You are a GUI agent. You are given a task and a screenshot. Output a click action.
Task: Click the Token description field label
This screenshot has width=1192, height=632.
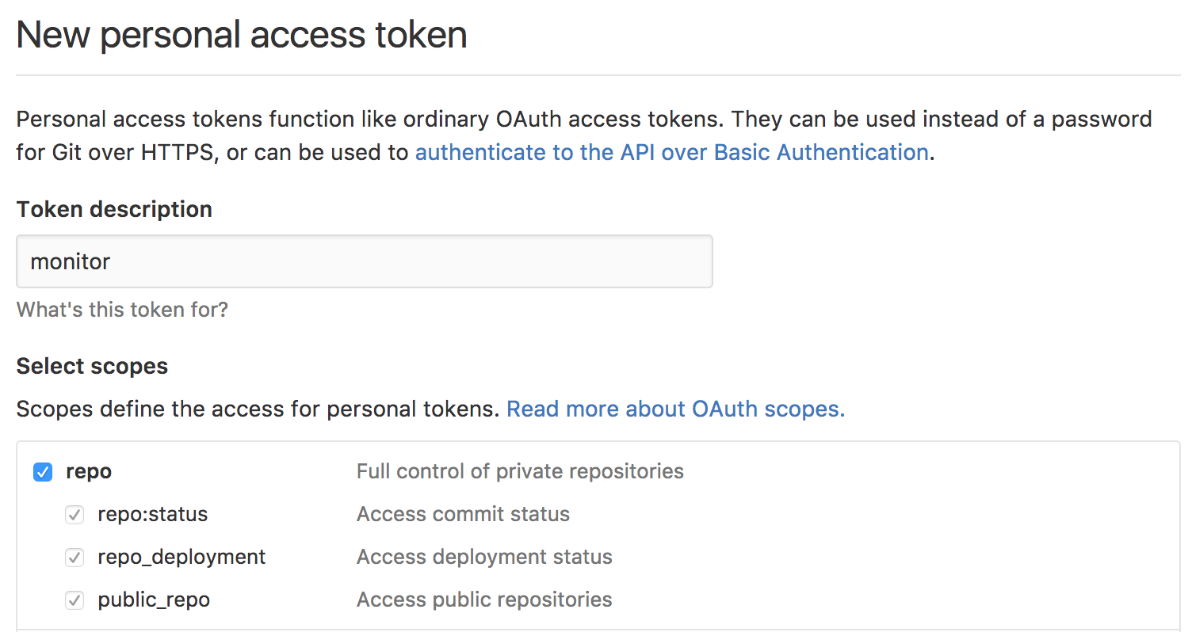point(114,208)
